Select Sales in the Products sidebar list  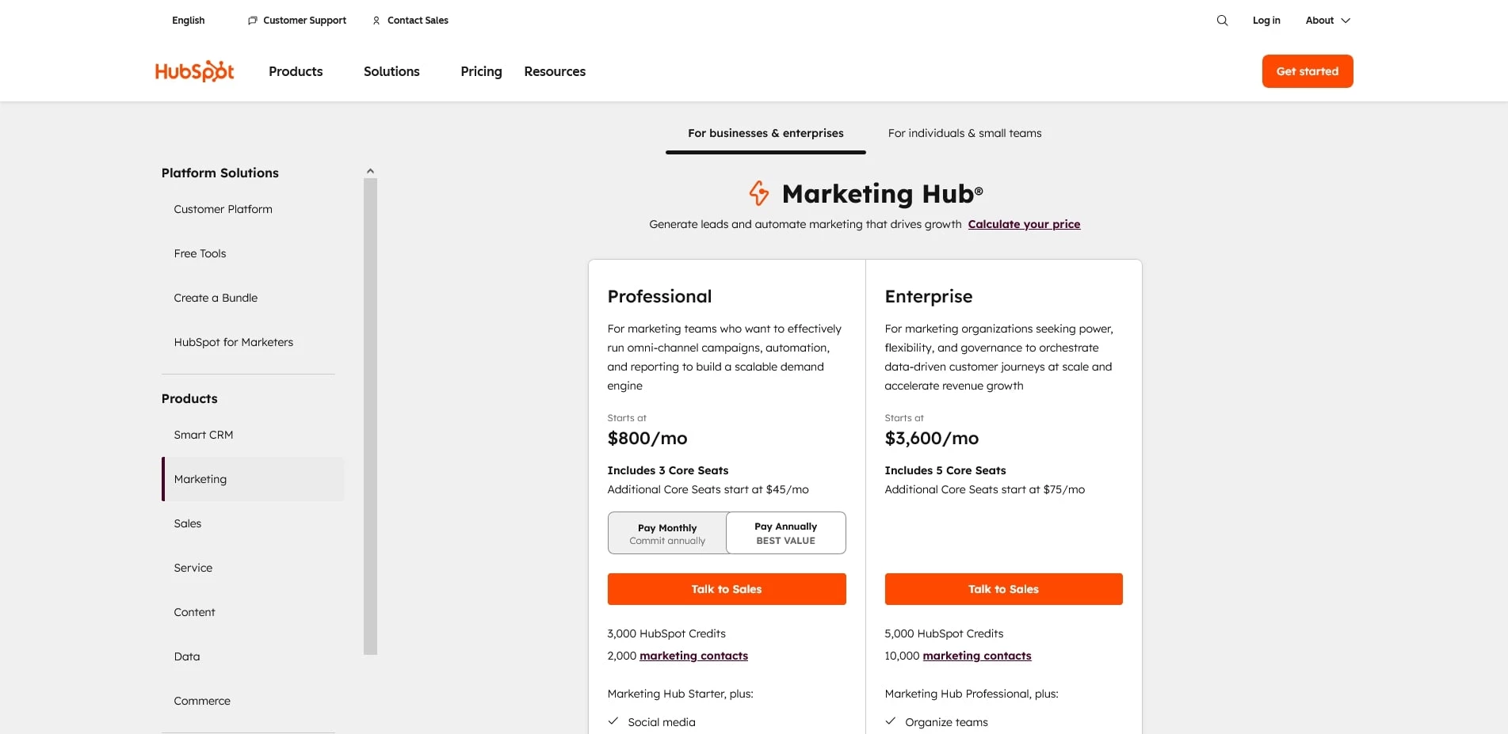tap(188, 523)
